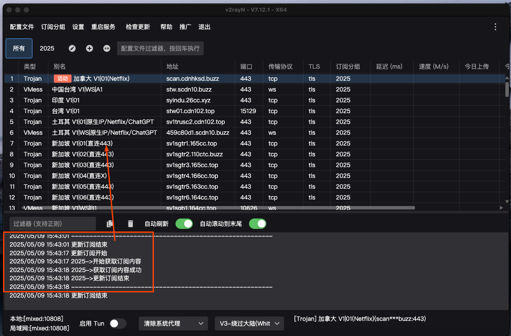This screenshot has width=511, height=336.
Task: Focus the 配置文件过滤器 search field
Action: pyautogui.click(x=160, y=48)
